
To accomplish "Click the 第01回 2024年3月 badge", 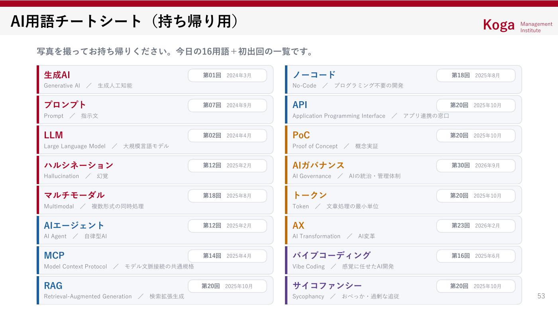I will (227, 75).
